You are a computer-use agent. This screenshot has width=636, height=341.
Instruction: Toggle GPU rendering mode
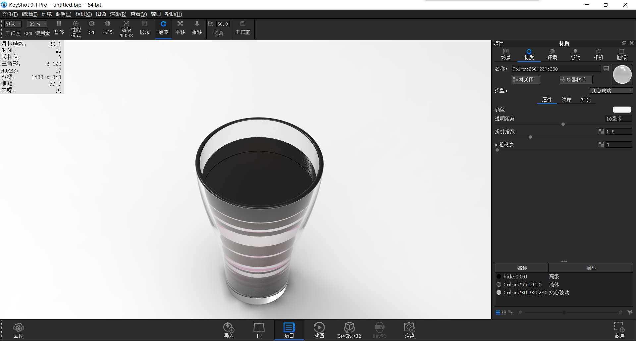(91, 28)
